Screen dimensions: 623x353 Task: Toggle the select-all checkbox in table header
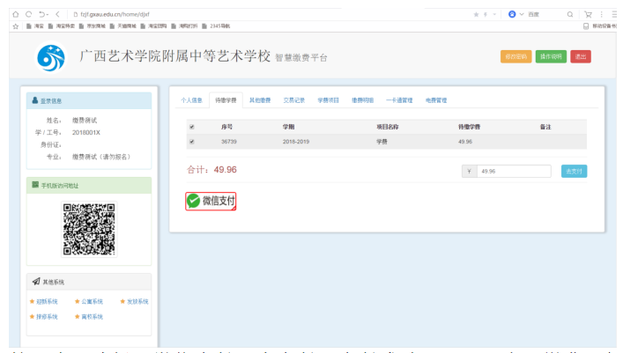(x=192, y=127)
